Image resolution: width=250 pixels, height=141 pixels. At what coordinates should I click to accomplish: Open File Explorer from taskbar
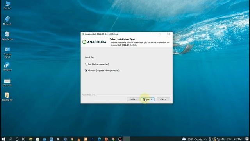coord(31,139)
